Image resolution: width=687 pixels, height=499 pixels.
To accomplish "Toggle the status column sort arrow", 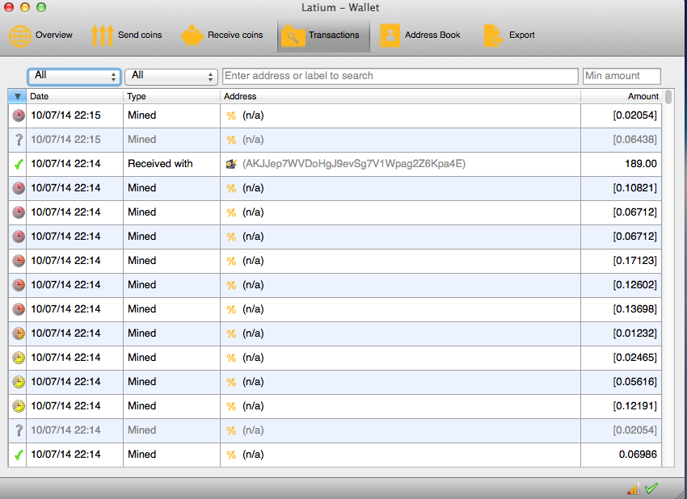I will click(18, 96).
